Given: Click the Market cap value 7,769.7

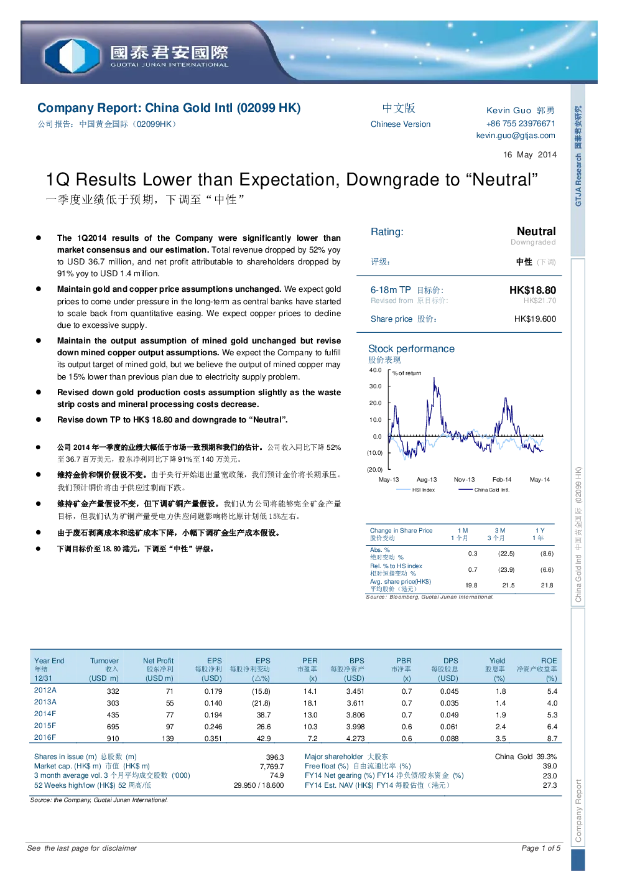Looking at the screenshot, I should (272, 767).
